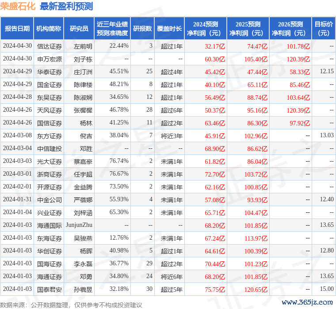Click 光大证券 institution cell
Screen dimensions: 336x309
click(x=50, y=162)
